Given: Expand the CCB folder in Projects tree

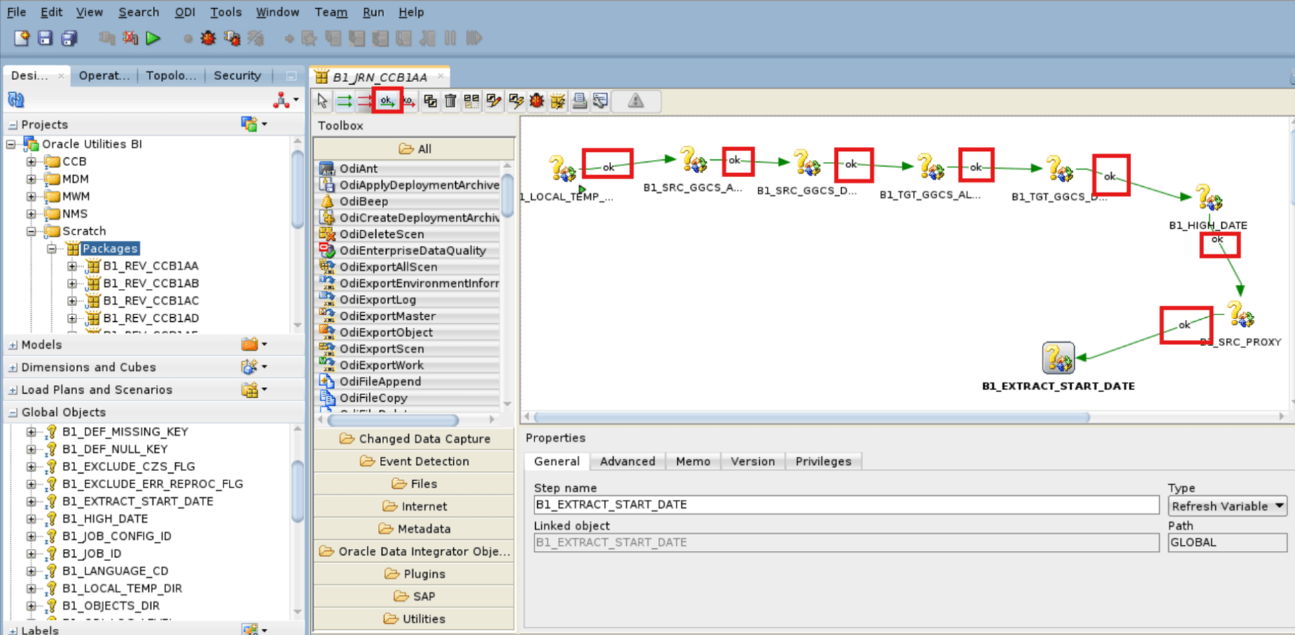Looking at the screenshot, I should [x=31, y=161].
